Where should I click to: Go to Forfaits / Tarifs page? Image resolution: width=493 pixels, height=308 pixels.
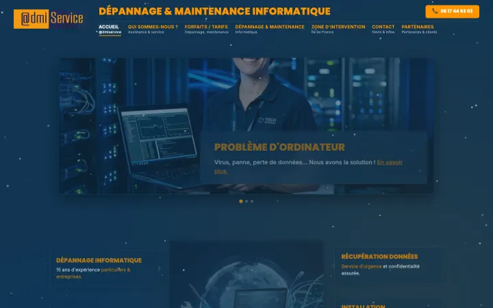coord(206,29)
